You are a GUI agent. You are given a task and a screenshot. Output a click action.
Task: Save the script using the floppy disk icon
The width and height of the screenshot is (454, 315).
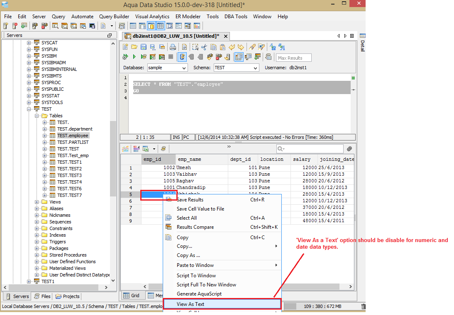143,47
